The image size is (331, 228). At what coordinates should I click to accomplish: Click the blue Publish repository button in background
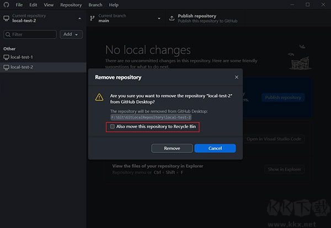(283, 97)
